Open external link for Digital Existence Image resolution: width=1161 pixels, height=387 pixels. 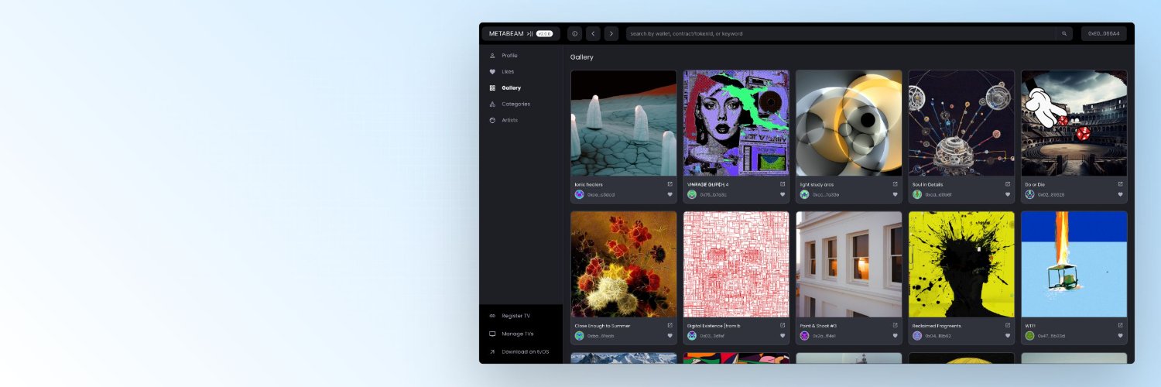[783, 325]
